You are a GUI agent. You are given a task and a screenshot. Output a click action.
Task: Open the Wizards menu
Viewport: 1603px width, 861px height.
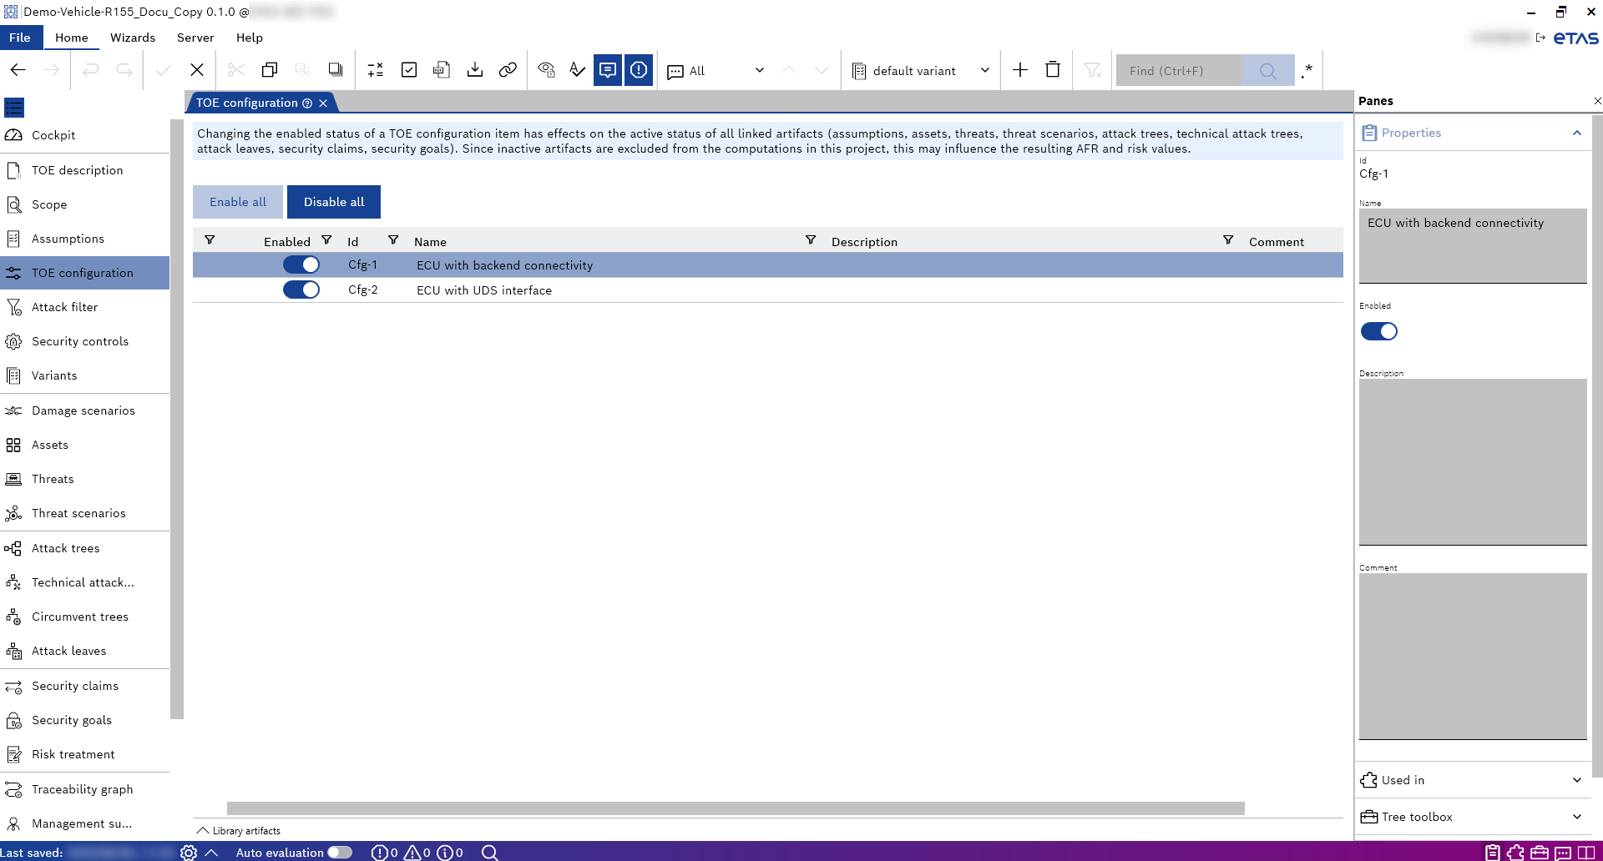tap(133, 38)
